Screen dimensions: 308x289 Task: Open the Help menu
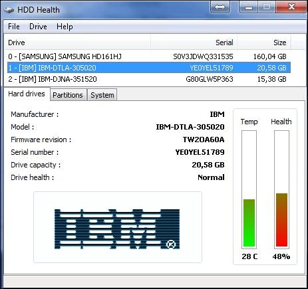65,27
